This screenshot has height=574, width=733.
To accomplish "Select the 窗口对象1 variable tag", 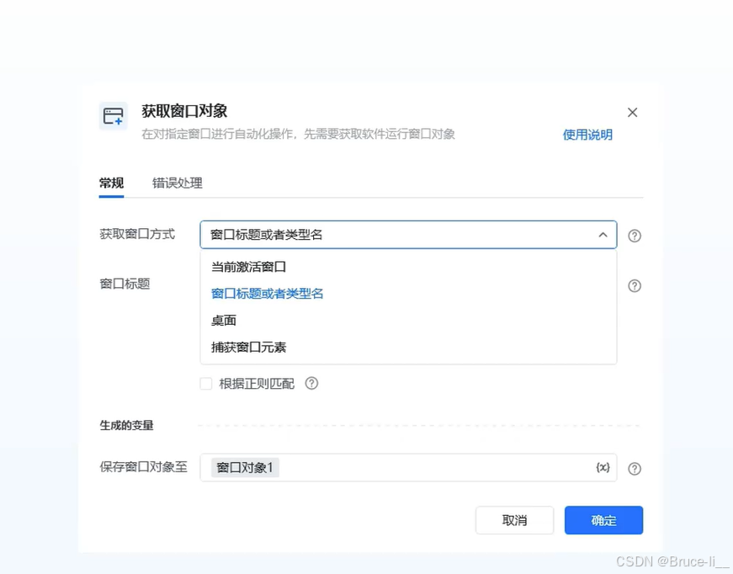I will (x=245, y=467).
